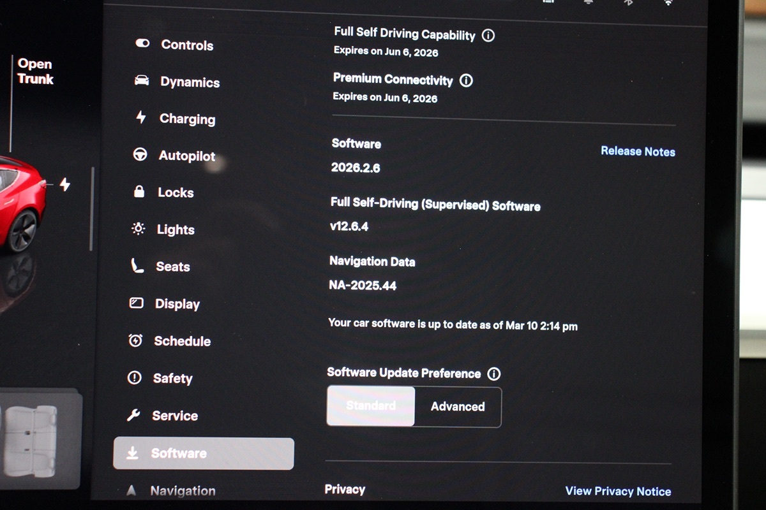
Task: Open info for Full Self Driving Capability
Action: point(488,36)
